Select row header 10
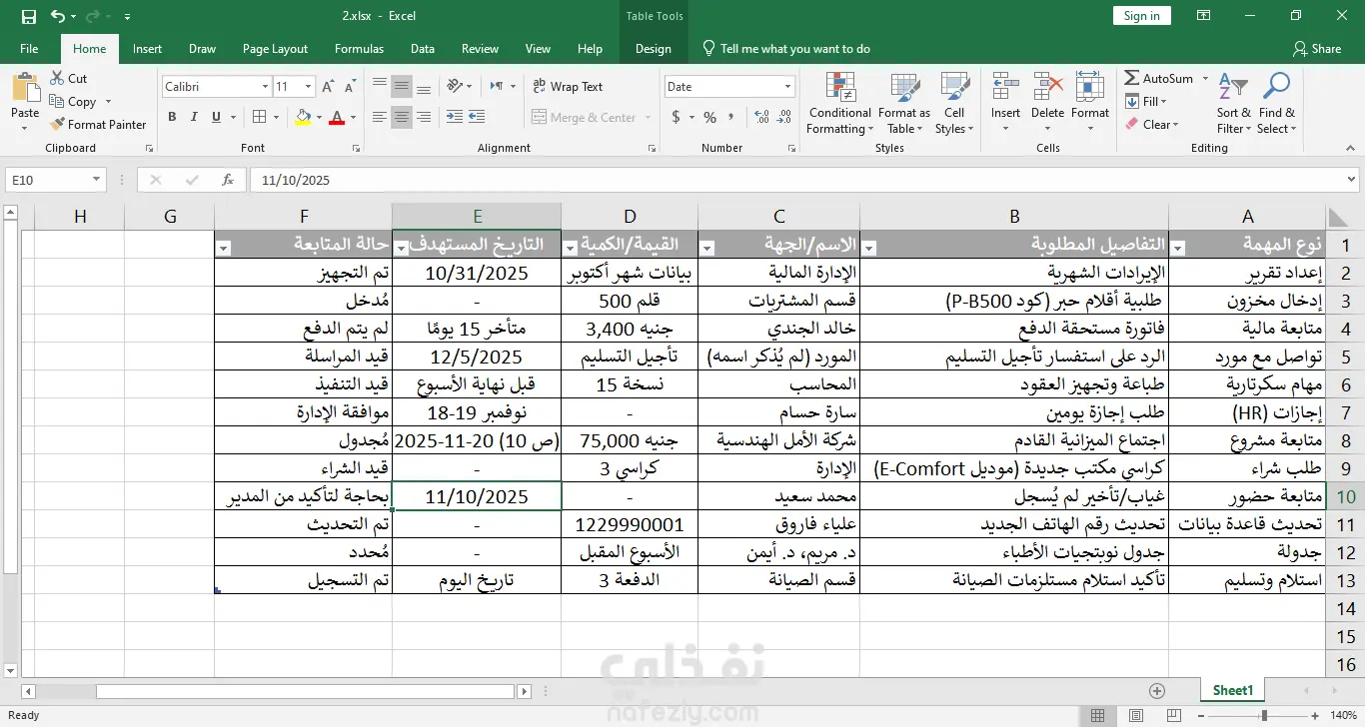The height and width of the screenshot is (727, 1365). click(x=1345, y=496)
